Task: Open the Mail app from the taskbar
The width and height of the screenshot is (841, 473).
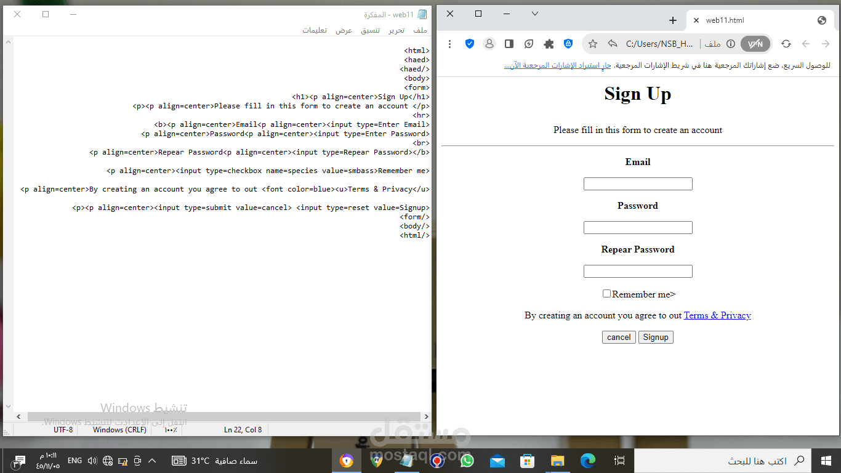Action: 497,461
